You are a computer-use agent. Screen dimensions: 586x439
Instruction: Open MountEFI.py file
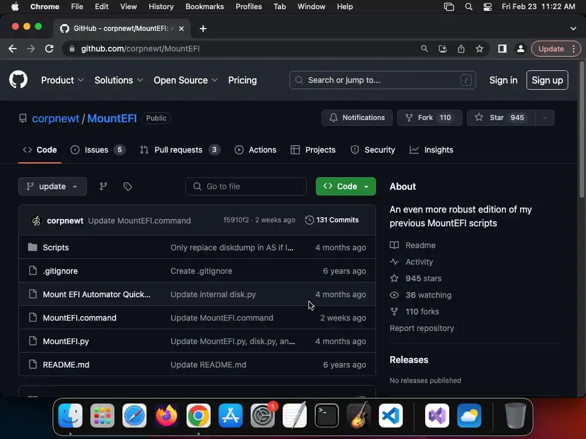(66, 341)
